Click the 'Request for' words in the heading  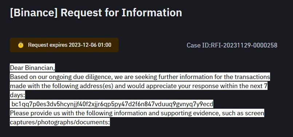[x=90, y=13]
